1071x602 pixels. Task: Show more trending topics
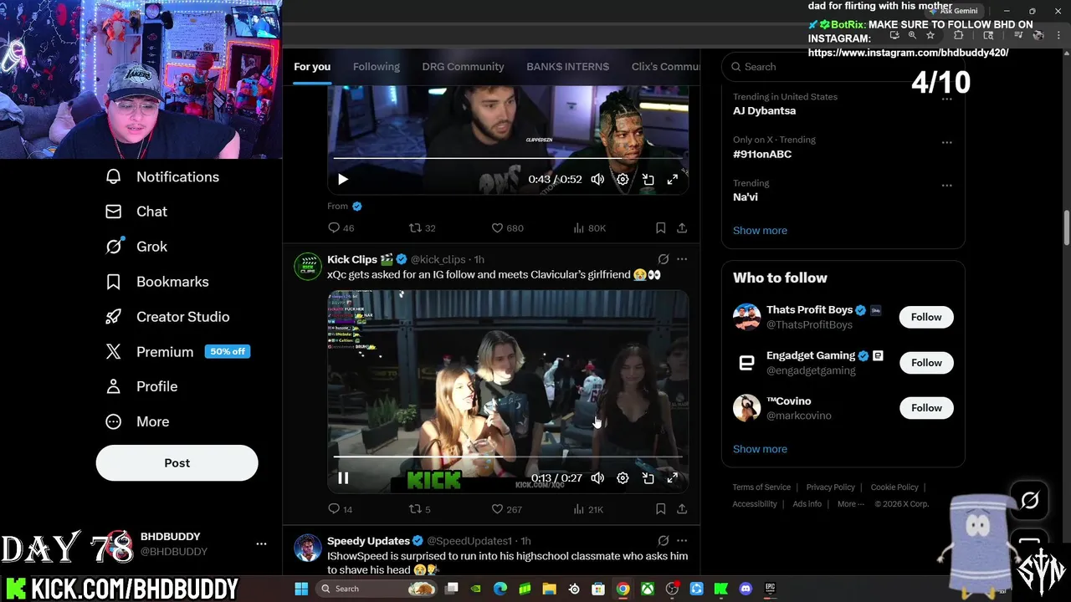[760, 230]
